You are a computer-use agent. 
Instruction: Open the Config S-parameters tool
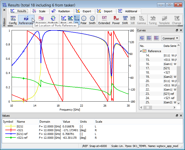coord(13,20)
